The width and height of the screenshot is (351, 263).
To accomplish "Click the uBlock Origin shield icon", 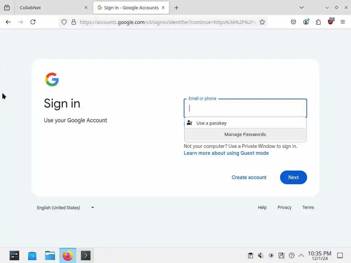I will click(x=330, y=22).
